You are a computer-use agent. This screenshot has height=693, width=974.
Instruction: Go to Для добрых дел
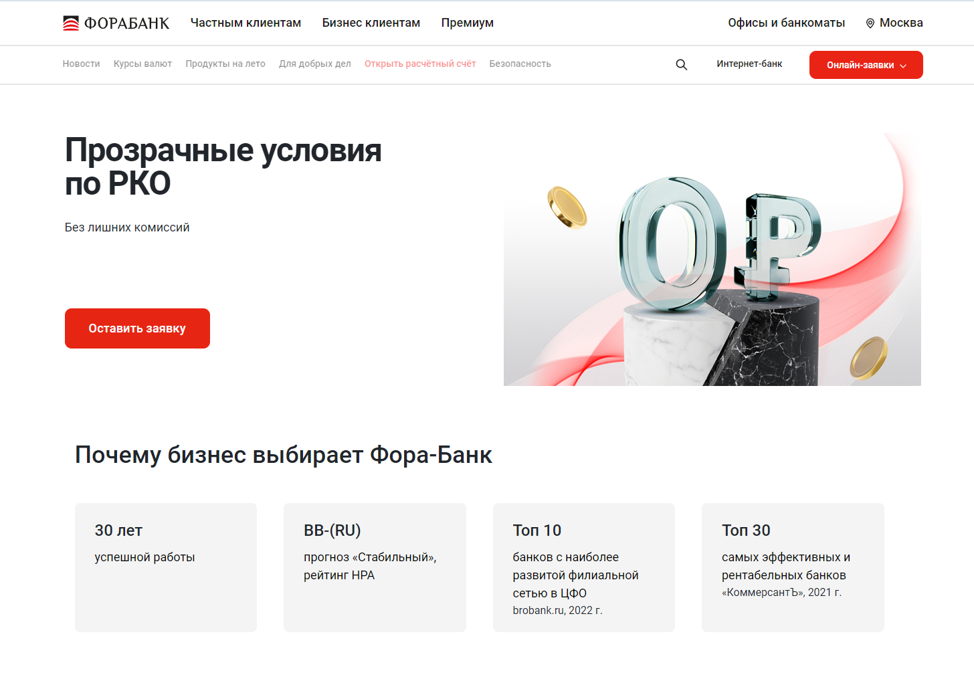click(x=314, y=64)
